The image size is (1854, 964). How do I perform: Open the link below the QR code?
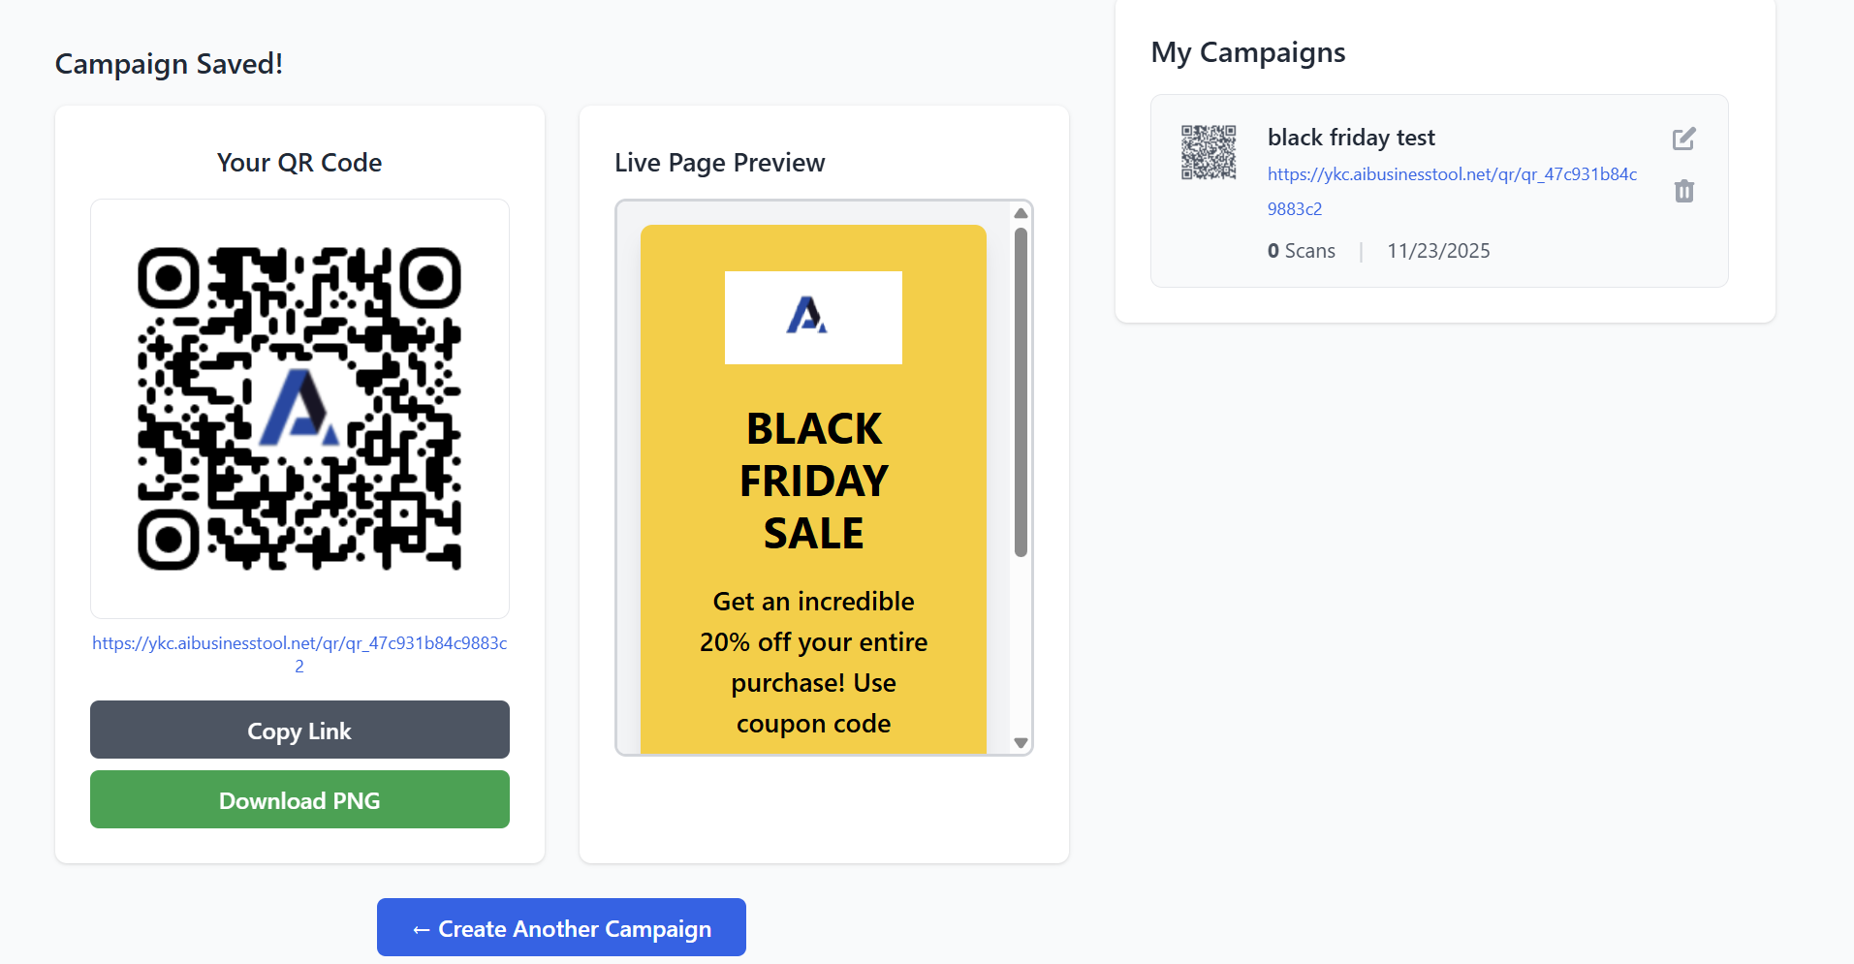pos(299,643)
